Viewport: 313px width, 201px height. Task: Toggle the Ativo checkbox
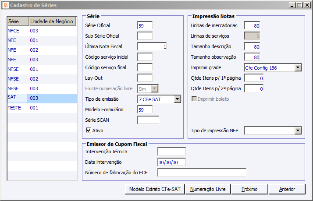88,130
